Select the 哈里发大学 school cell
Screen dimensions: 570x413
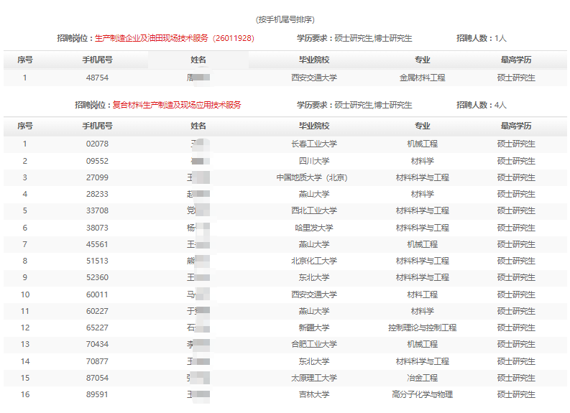pos(313,228)
